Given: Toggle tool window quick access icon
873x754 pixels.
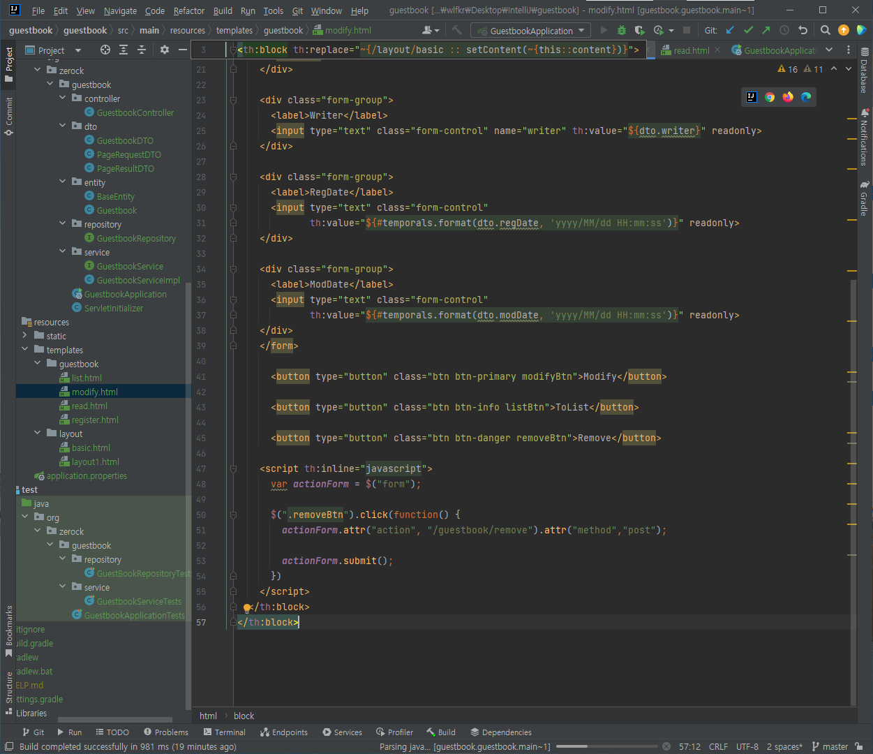Looking at the screenshot, I should [x=8, y=746].
